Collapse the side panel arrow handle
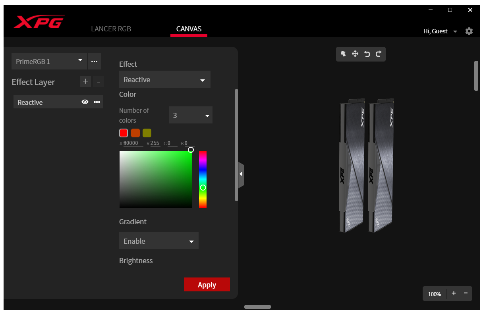 (241, 174)
